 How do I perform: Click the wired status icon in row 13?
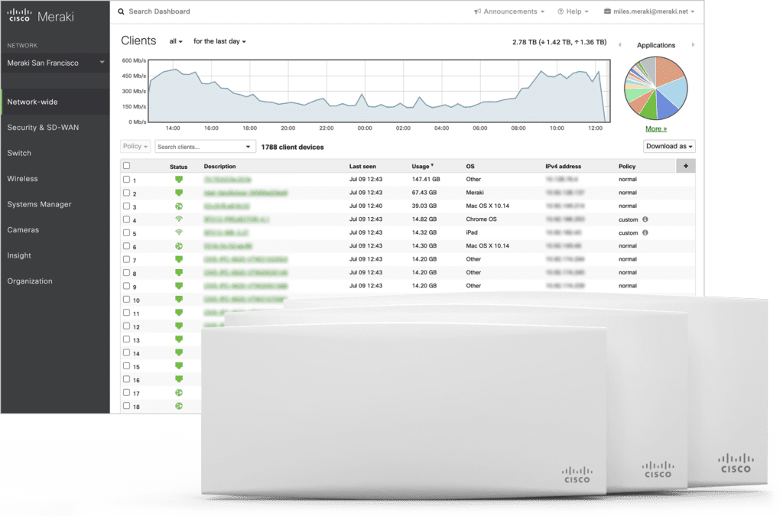click(x=179, y=339)
